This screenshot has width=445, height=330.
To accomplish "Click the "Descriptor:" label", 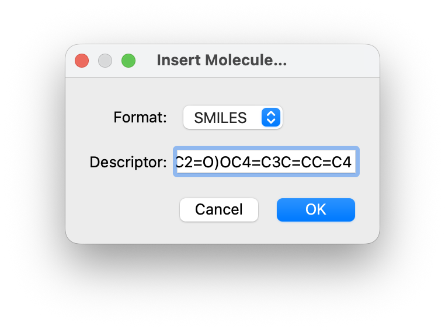I will point(128,162).
